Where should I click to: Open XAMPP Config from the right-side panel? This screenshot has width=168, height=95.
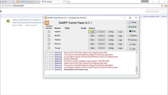pos(132,22)
